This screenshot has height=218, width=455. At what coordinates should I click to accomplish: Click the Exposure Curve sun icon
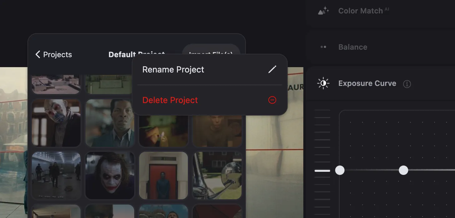pos(323,83)
